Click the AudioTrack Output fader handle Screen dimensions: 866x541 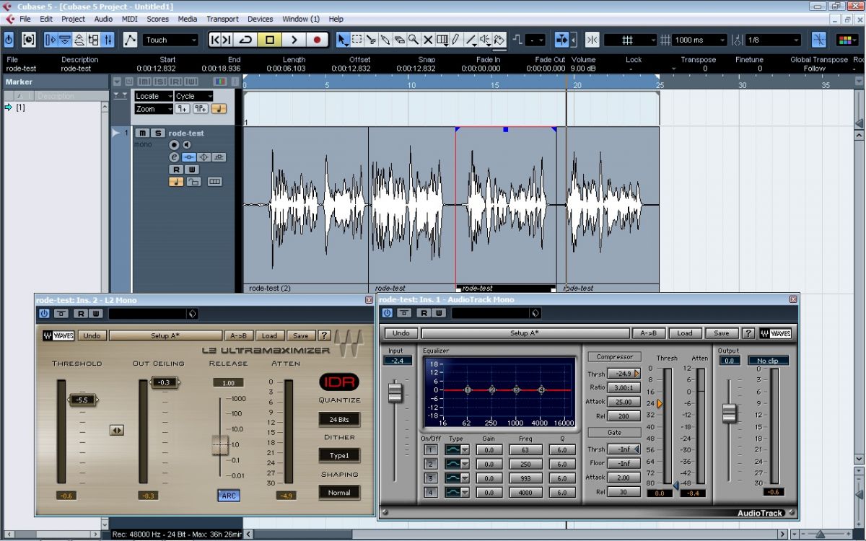[730, 413]
